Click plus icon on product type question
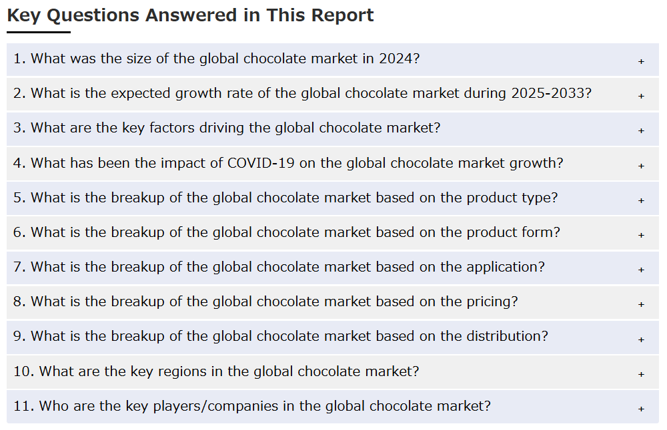Image resolution: width=667 pixels, height=430 pixels. coord(641,200)
